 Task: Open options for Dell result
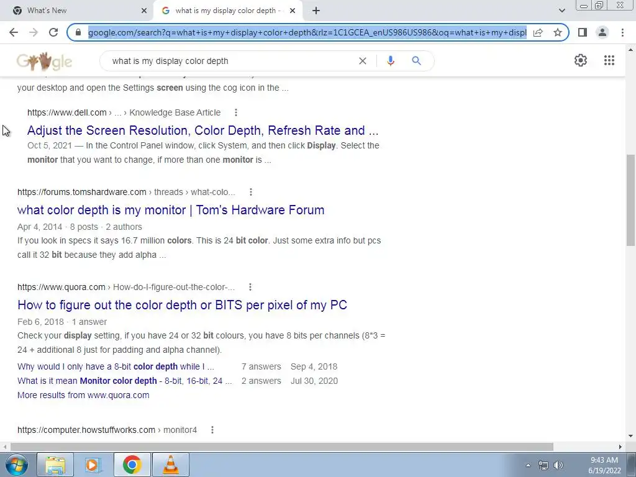(235, 112)
